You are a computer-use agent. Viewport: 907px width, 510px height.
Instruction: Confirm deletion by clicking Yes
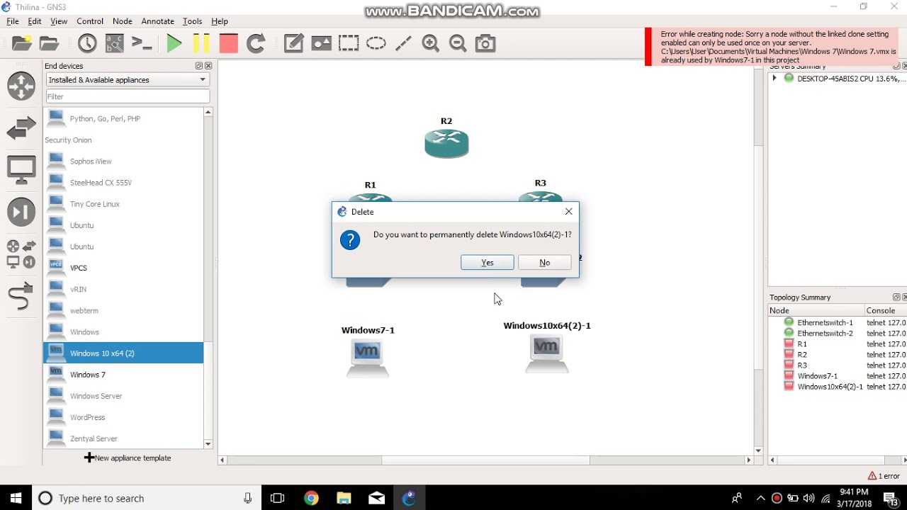point(488,263)
